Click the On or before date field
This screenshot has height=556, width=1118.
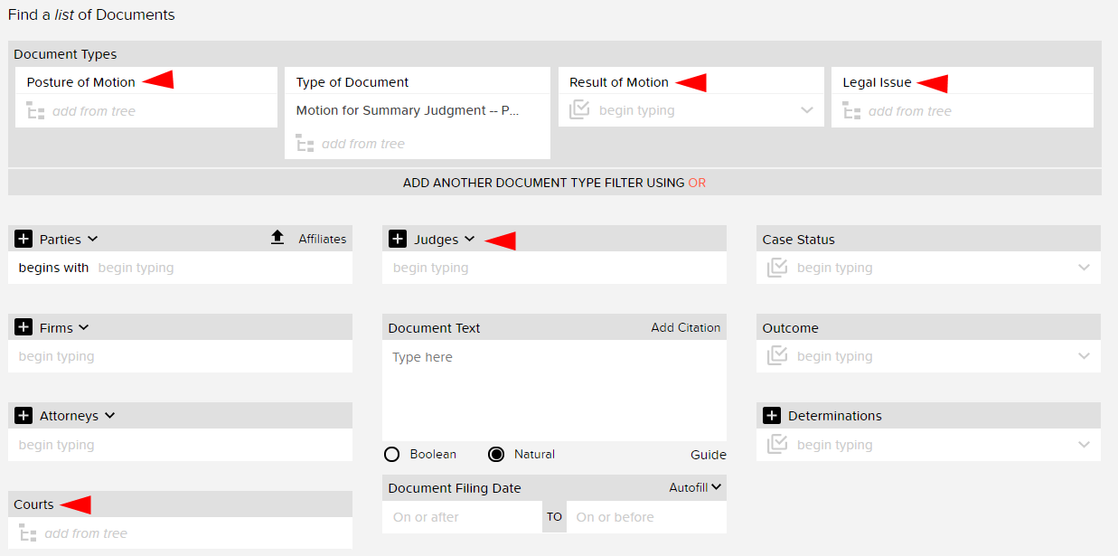coord(646,517)
